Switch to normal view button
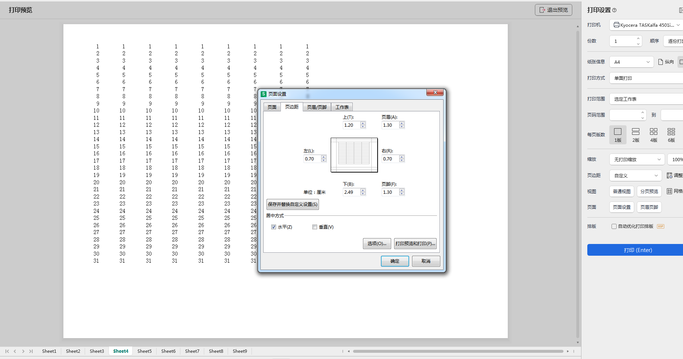Viewport: 683px width, 359px height. pos(622,191)
